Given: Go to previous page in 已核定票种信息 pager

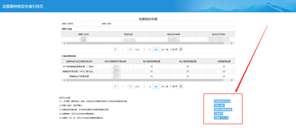Looking at the screenshot, I should pos(115,86).
